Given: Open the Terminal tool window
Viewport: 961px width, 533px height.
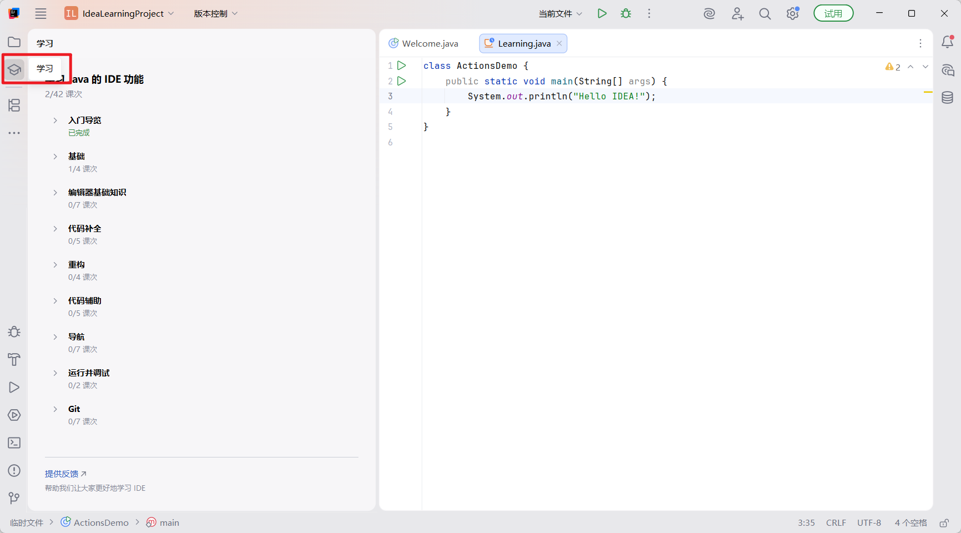Looking at the screenshot, I should coord(14,443).
